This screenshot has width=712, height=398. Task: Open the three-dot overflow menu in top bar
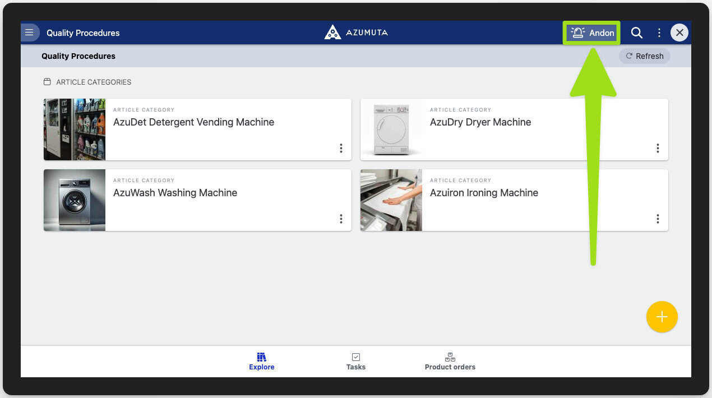pyautogui.click(x=659, y=33)
